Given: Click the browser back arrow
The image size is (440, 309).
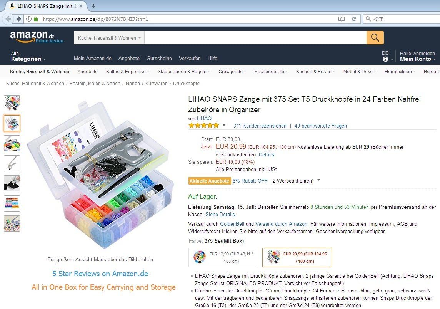Looking at the screenshot, I should (x=8, y=19).
